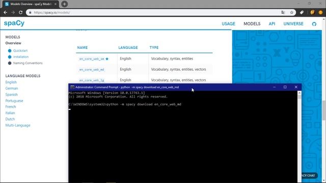Open a new browser tab
This screenshot has width=326, height=183.
(65, 4)
